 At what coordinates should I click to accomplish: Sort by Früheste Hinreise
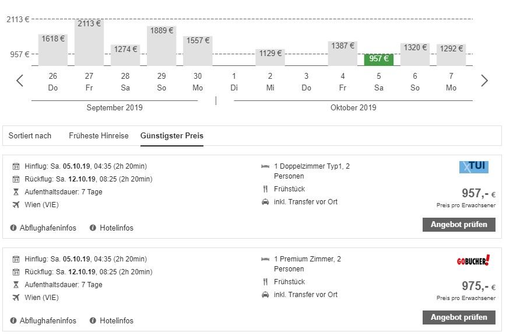coord(99,135)
